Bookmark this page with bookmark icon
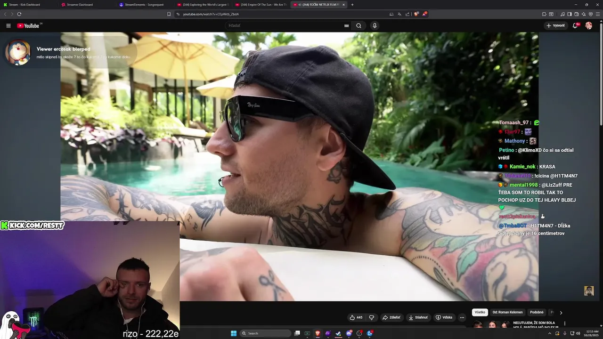 point(169,14)
